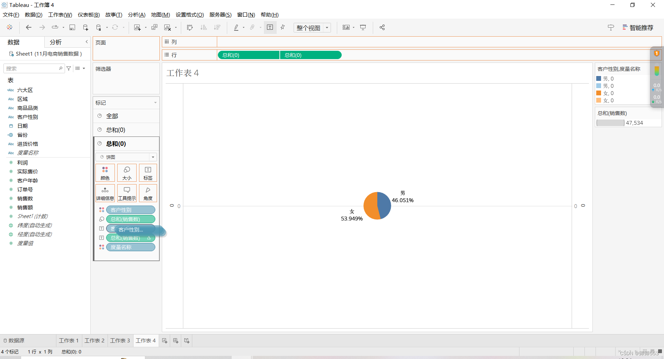This screenshot has width=664, height=359.
Task: Click the save disk icon in toolbar
Action: pyautogui.click(x=72, y=27)
